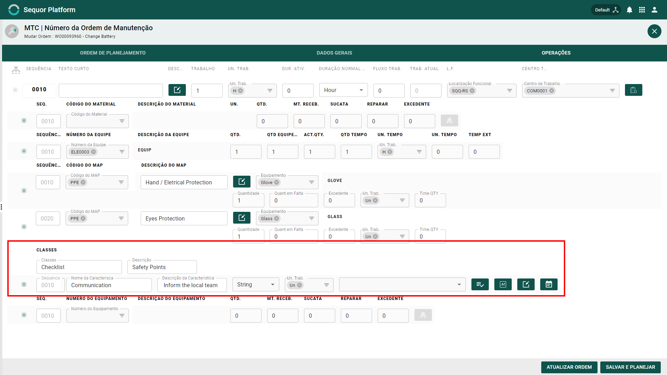Remove the H chip in team Un. Trab.
The image size is (667, 375).
390,152
